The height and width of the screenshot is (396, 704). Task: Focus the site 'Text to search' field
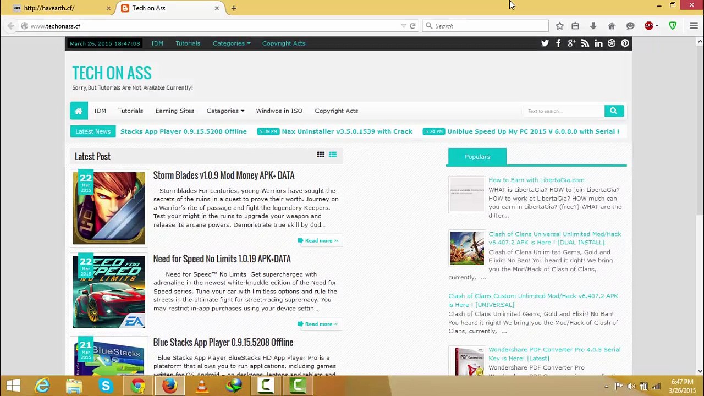tap(563, 111)
